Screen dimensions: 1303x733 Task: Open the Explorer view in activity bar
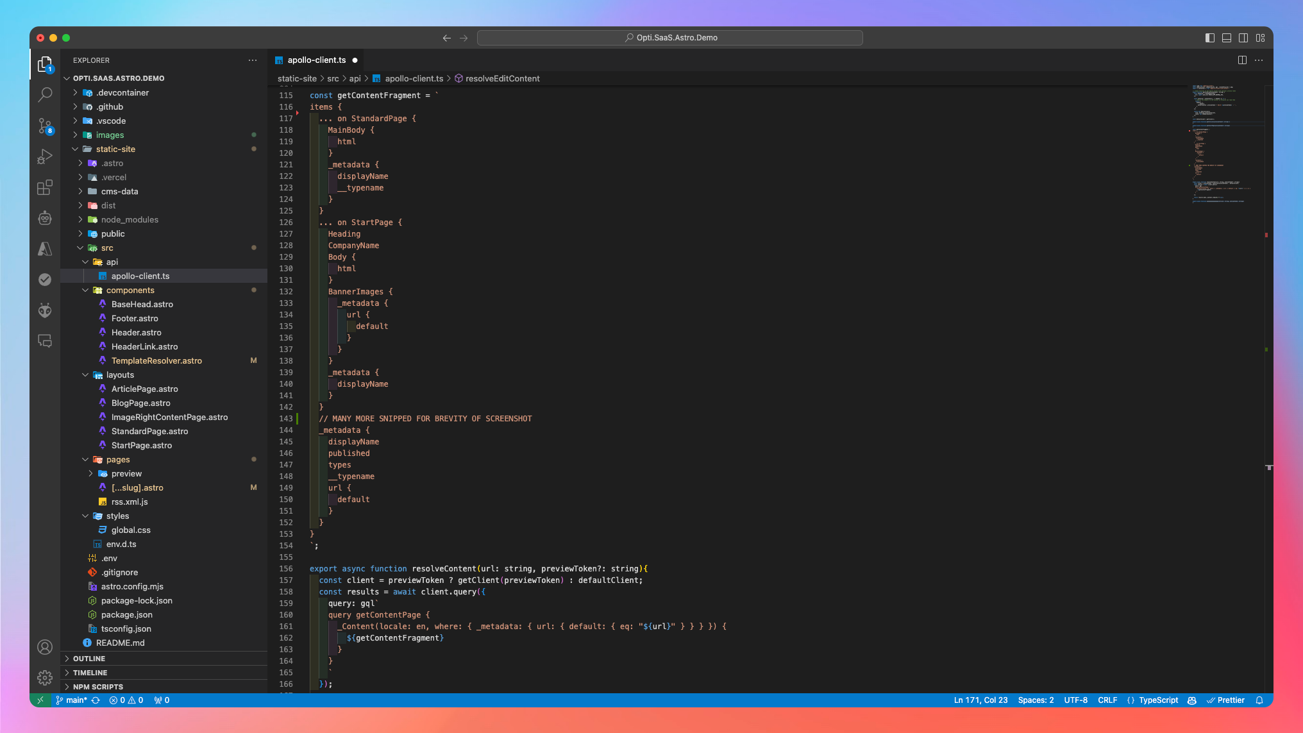pos(45,64)
